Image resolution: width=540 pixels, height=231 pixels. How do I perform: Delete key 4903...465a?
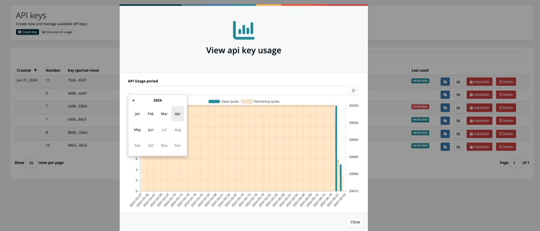(x=506, y=147)
